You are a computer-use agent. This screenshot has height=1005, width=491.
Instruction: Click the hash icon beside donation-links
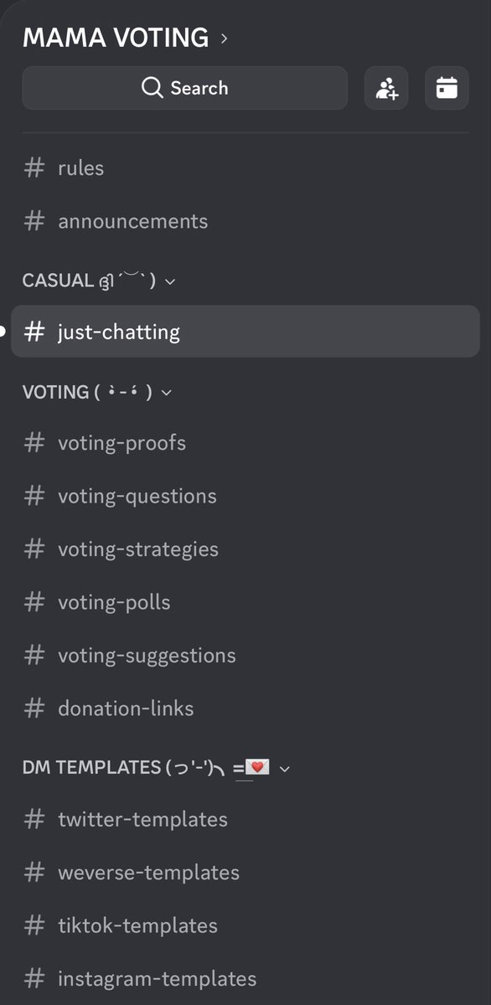[x=34, y=709]
